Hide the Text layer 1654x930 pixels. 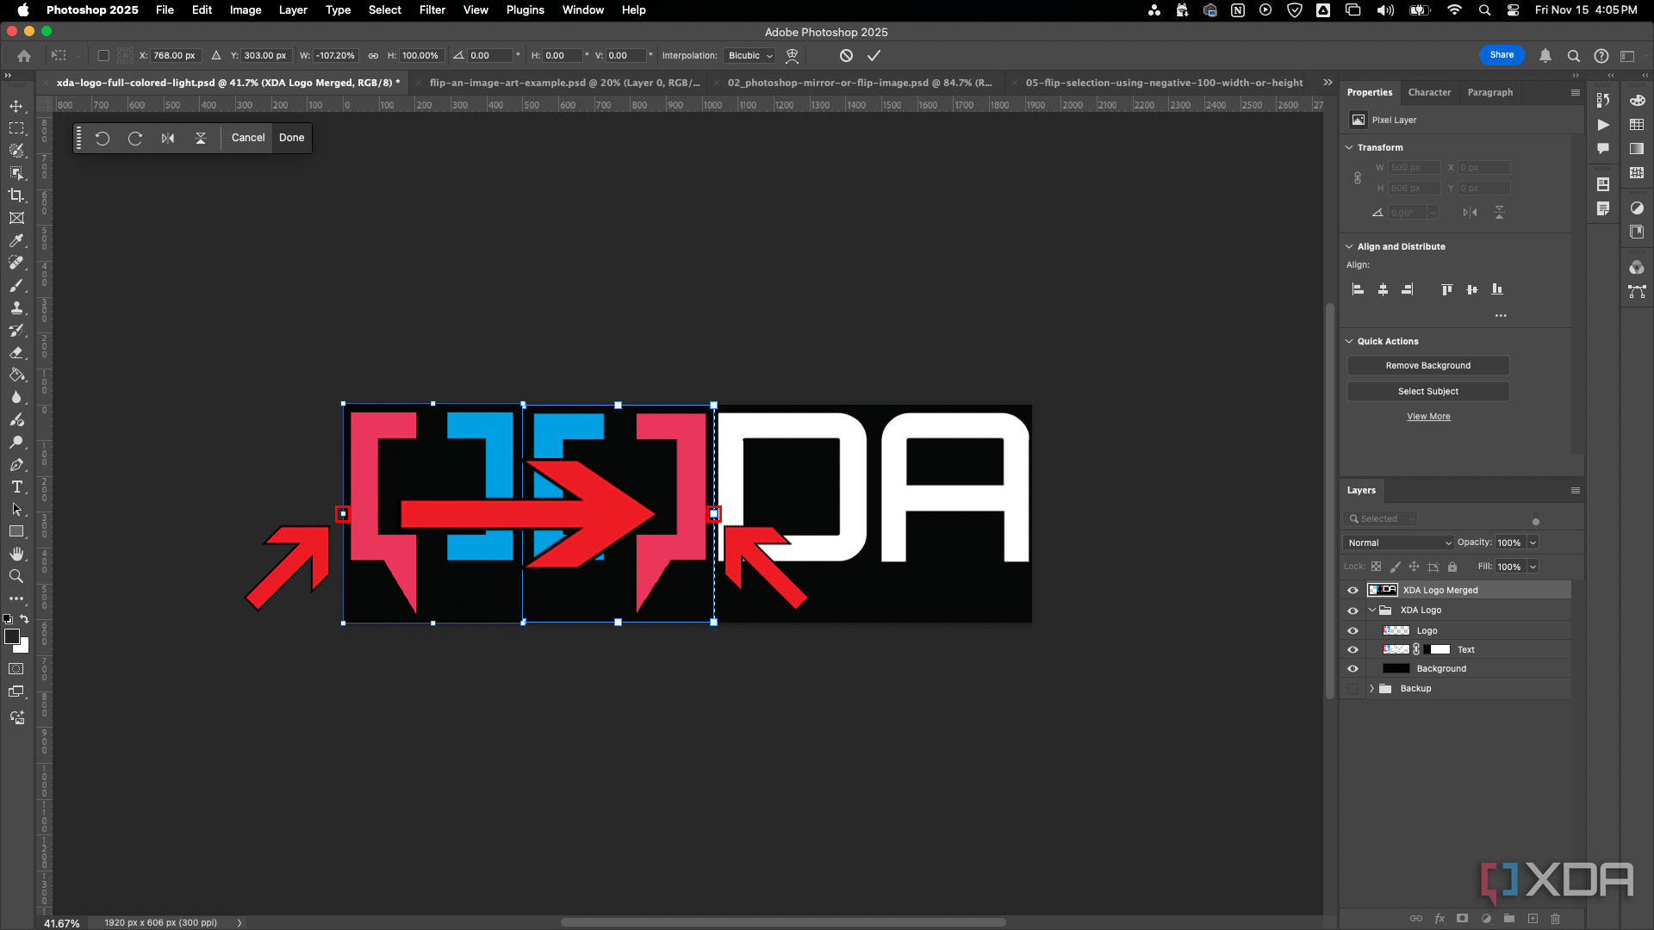(1352, 650)
